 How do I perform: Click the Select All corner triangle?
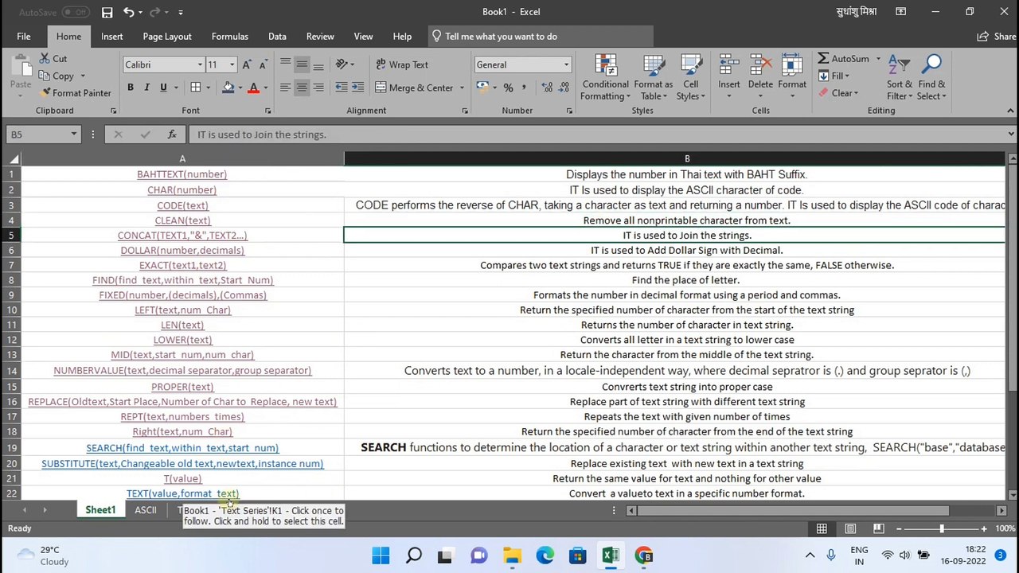click(x=14, y=159)
